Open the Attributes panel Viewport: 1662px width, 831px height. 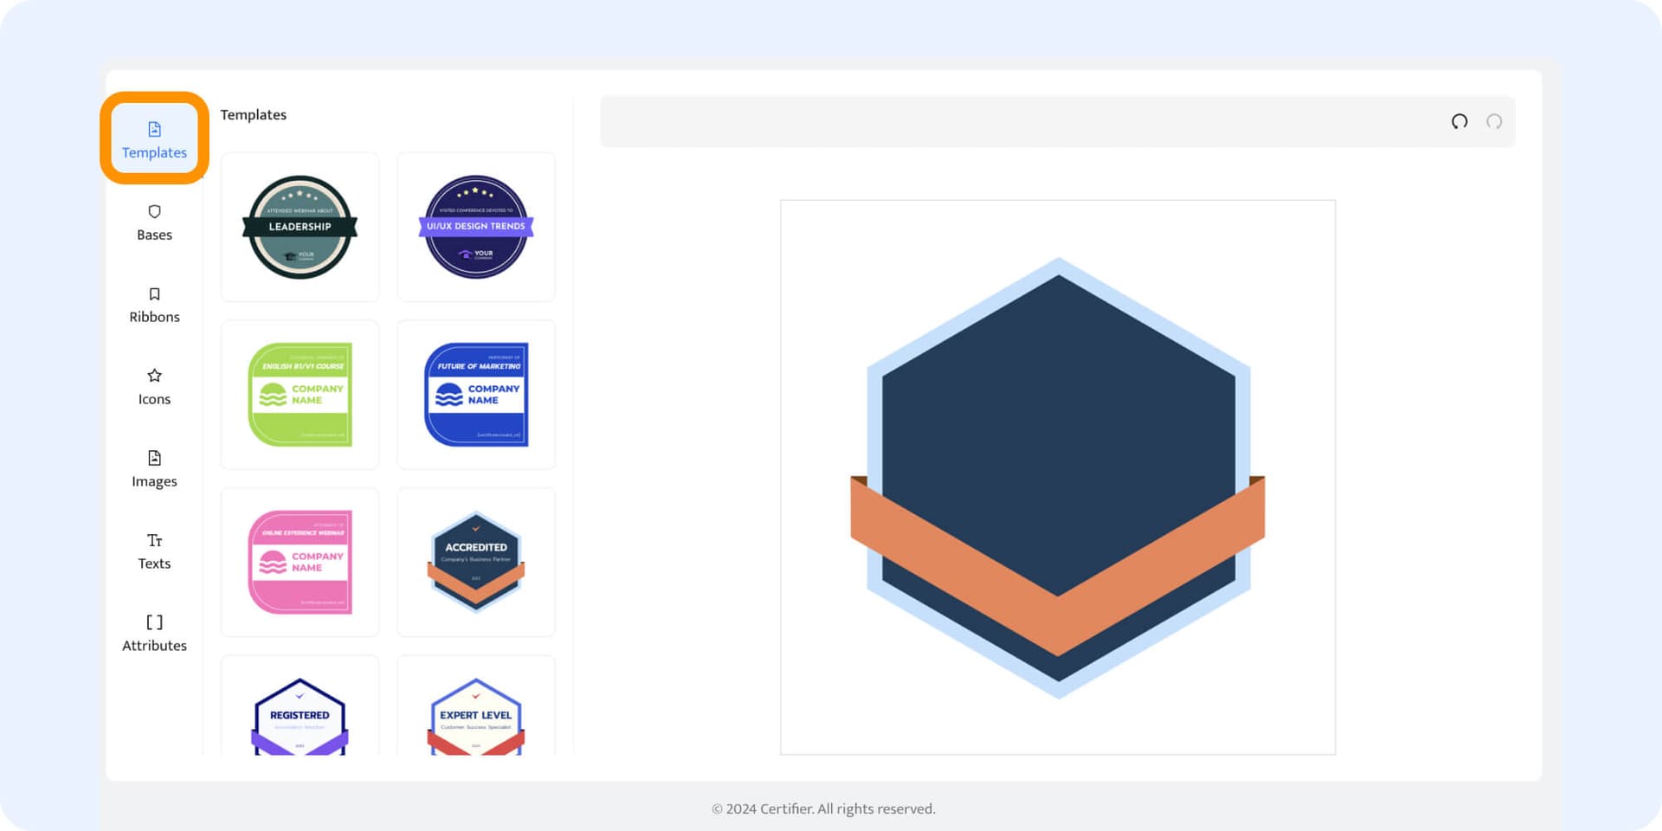point(154,633)
